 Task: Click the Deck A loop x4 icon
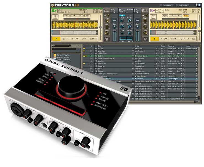coord(84,39)
